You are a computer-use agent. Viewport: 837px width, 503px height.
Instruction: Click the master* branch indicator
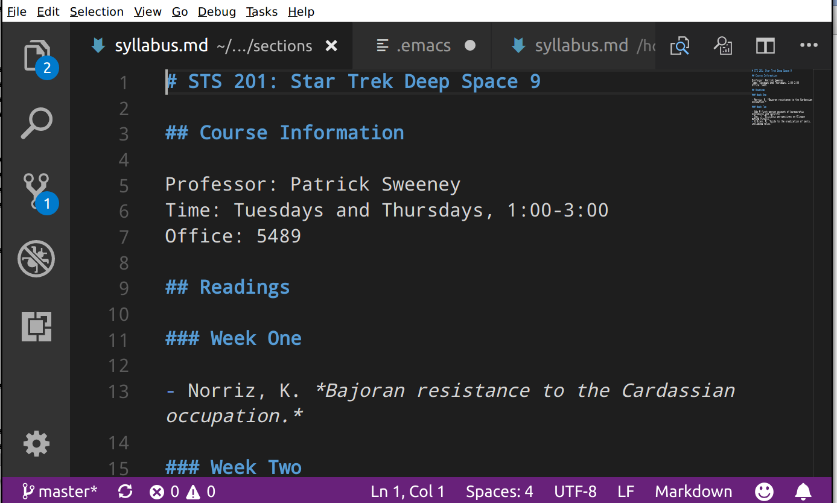click(x=59, y=492)
